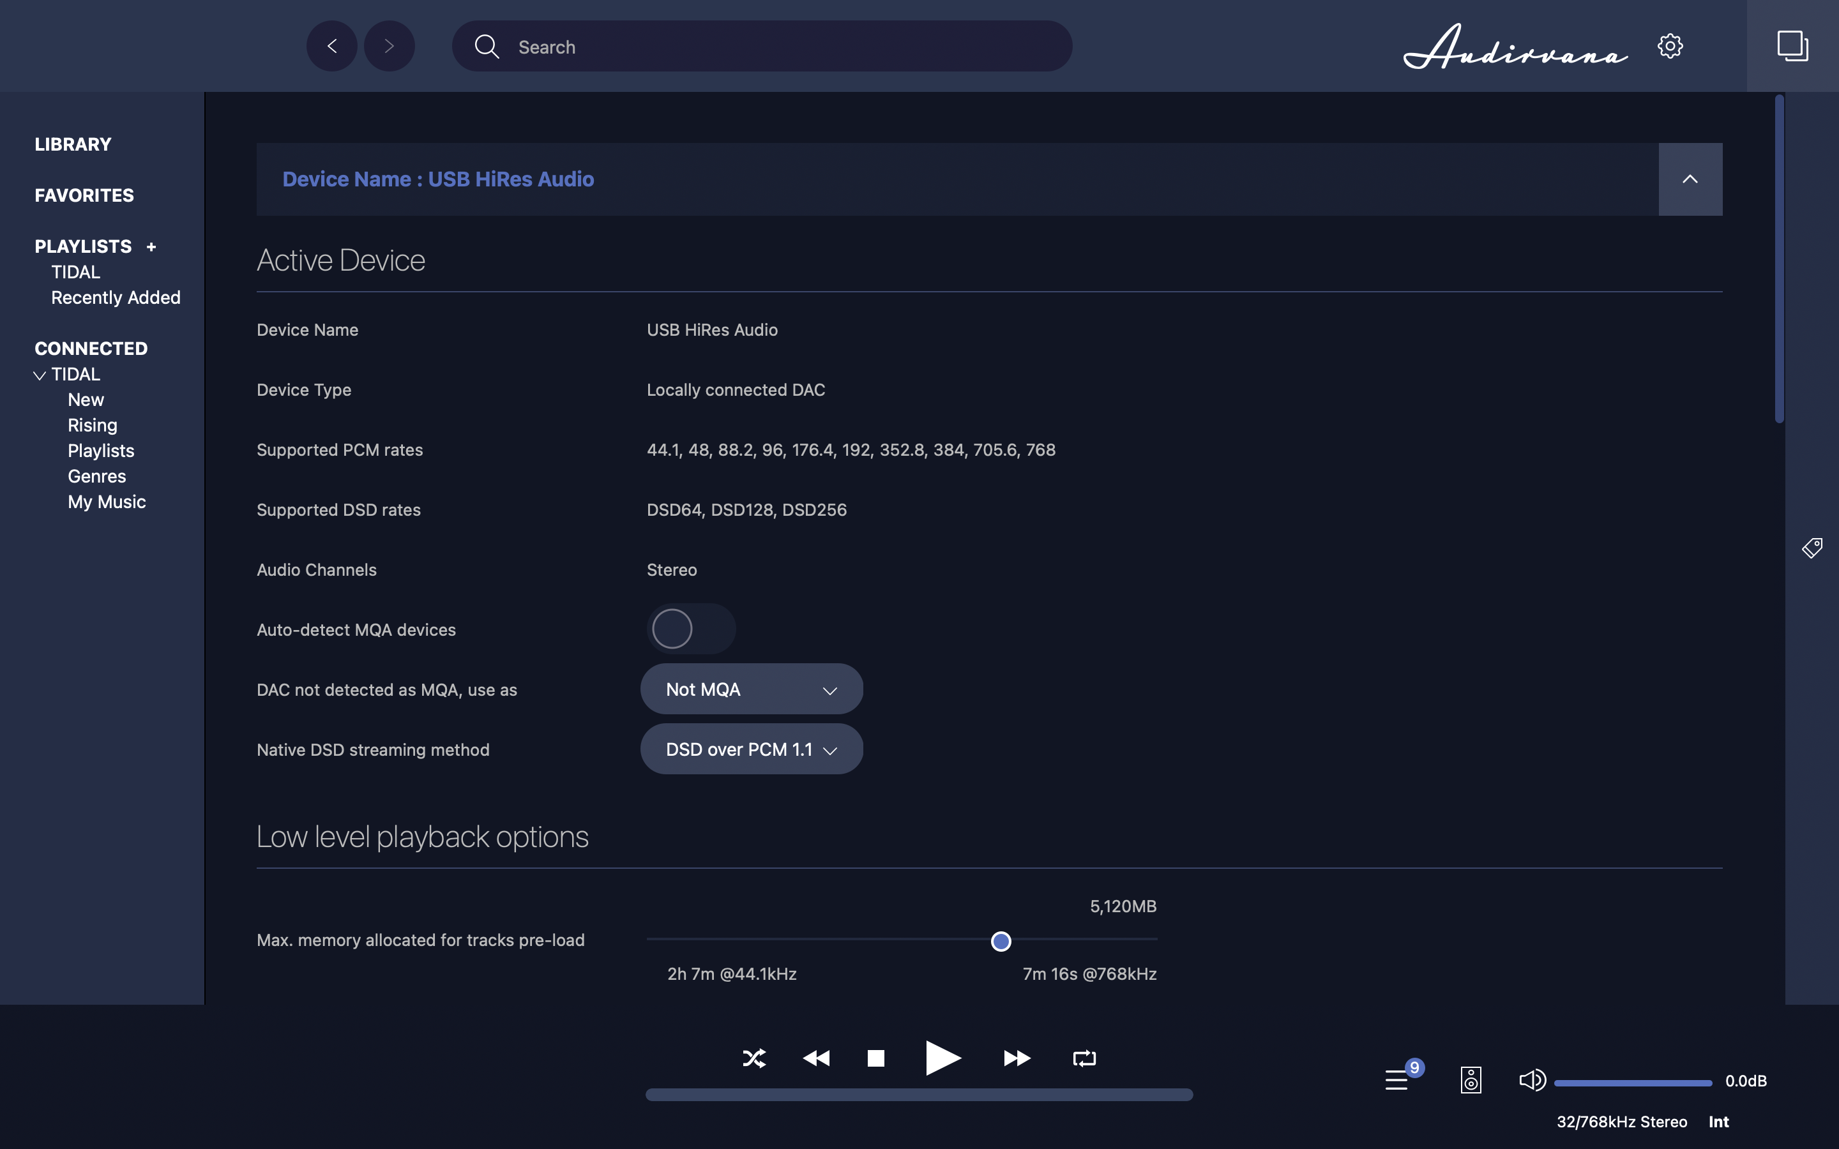Click the Supported PCM rates values text
This screenshot has height=1149, width=1839.
click(851, 450)
